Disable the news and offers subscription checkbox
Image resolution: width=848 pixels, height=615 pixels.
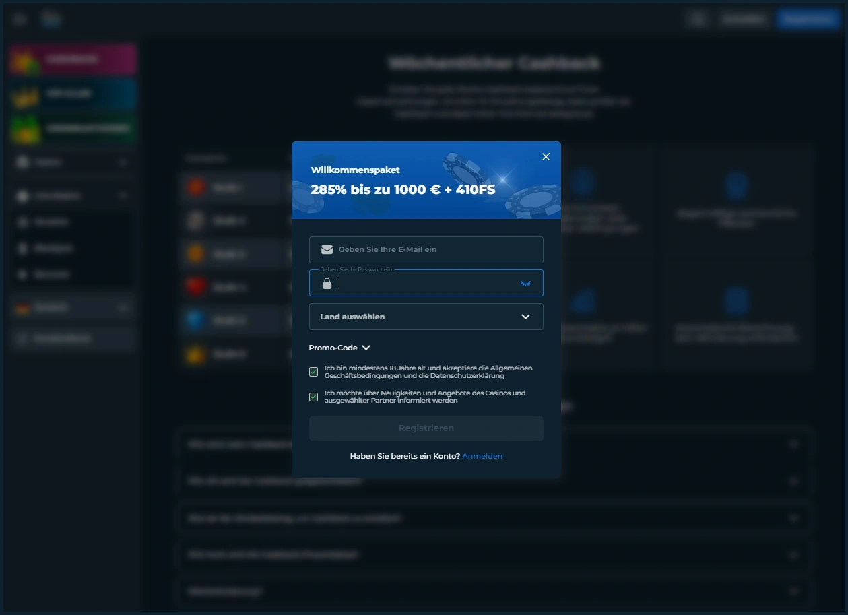coord(313,397)
